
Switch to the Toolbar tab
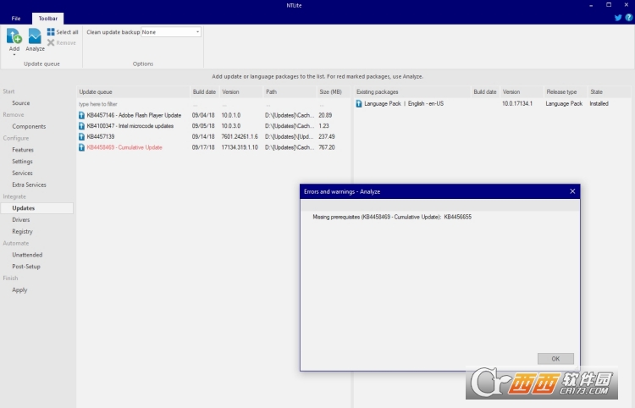point(47,19)
